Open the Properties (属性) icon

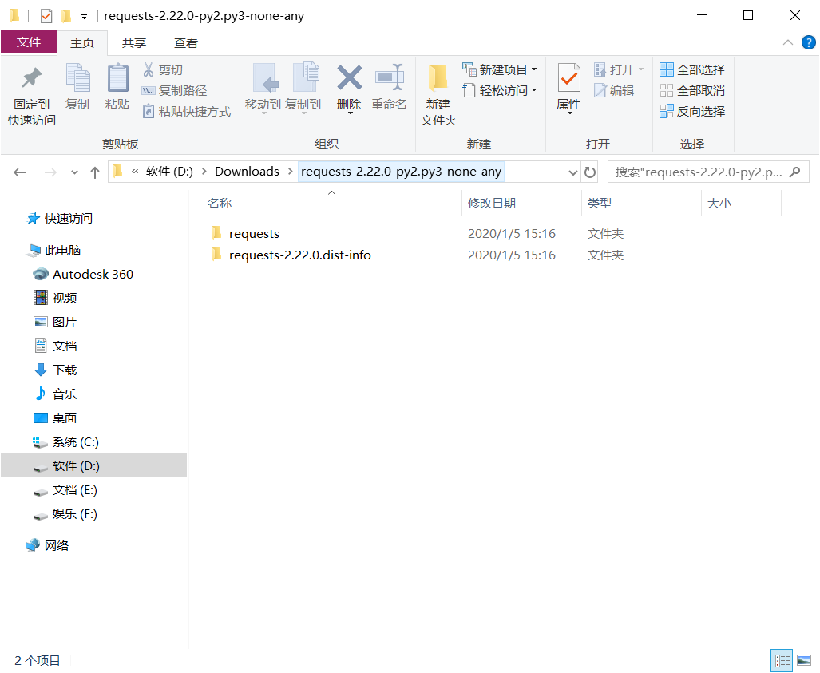[x=569, y=78]
